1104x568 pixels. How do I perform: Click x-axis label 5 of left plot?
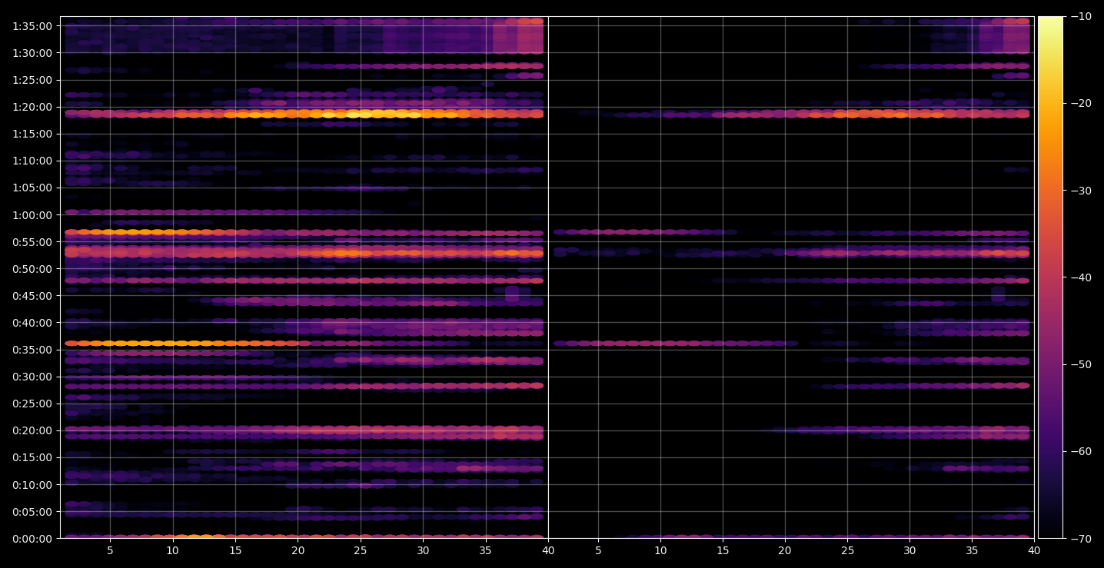[x=110, y=551]
